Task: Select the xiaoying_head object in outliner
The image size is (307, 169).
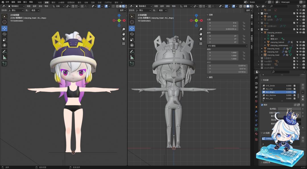Action: [273, 55]
